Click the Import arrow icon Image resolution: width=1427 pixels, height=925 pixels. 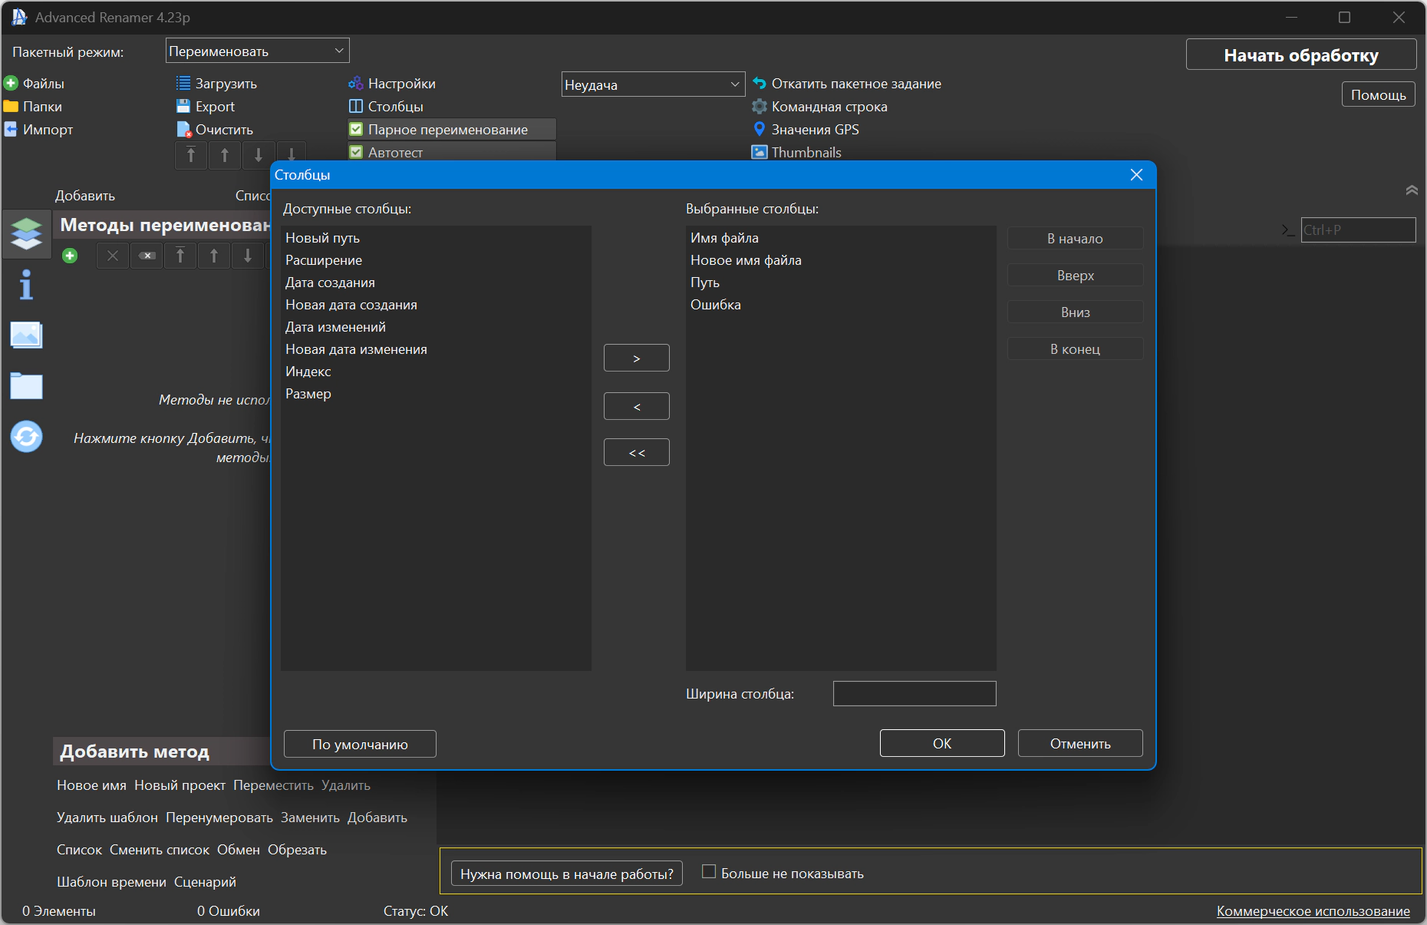(11, 129)
